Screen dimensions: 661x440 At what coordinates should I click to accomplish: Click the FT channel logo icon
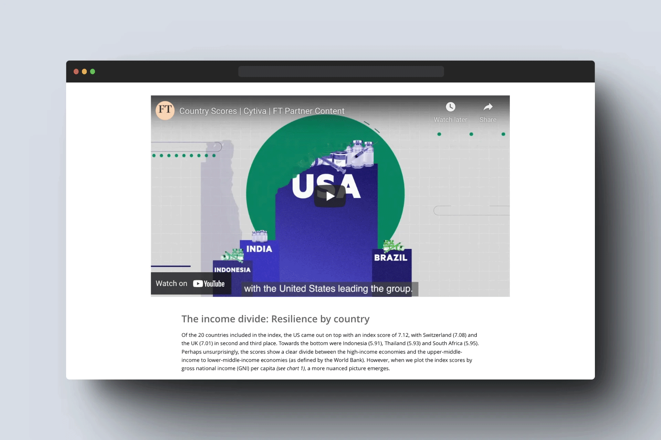[165, 110]
